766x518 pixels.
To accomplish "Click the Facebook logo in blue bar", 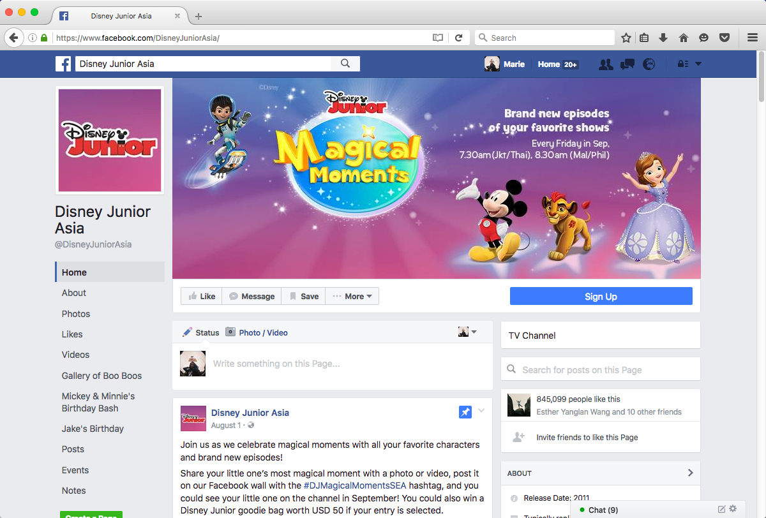I will (x=63, y=64).
